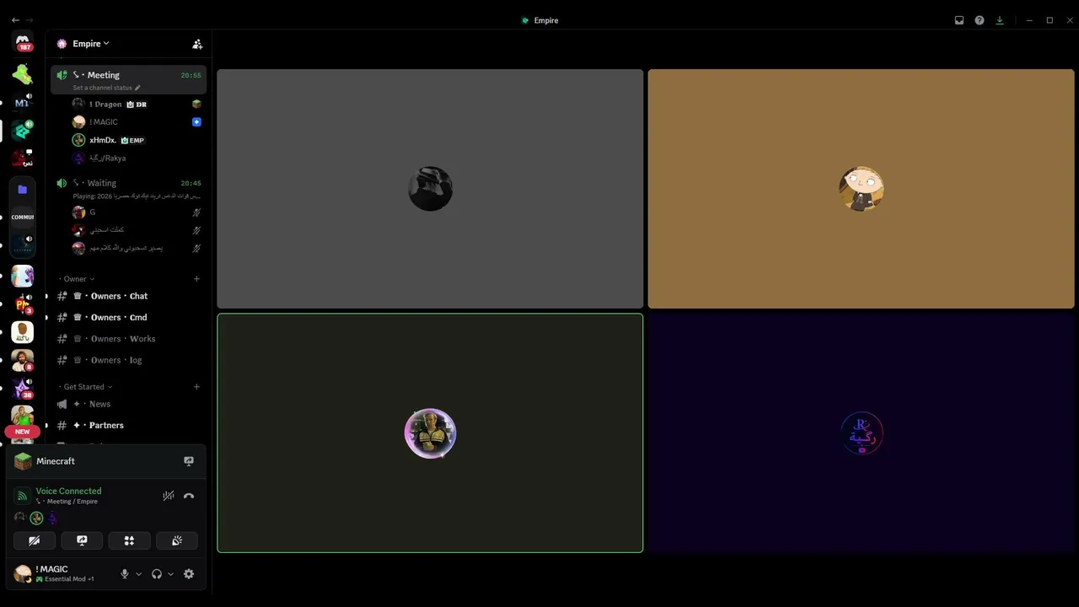This screenshot has height=607, width=1079.
Task: Open the server folder with purple folder icon
Action: click(23, 190)
